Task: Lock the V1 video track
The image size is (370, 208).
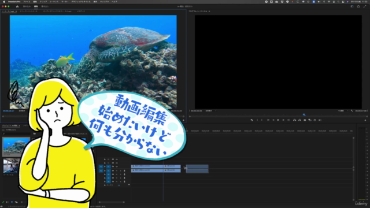Action: click(x=105, y=166)
